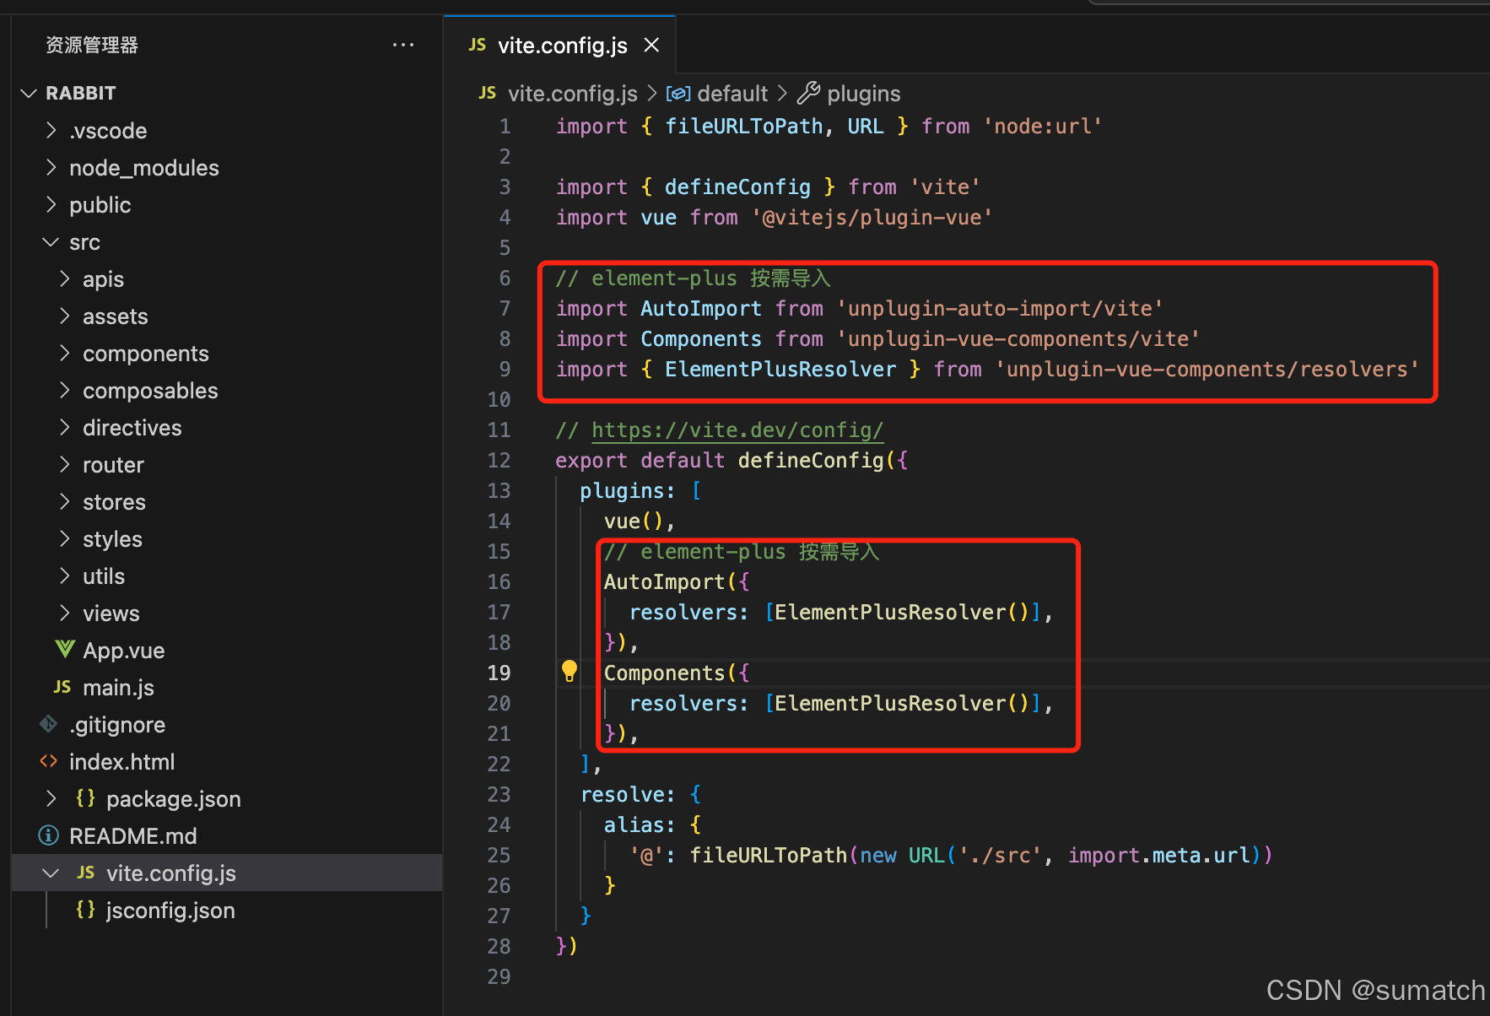Click line number 12 in the gutter

coord(499,460)
